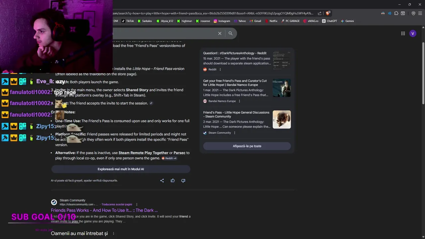425x239 pixels.
Task: Open 'Friends Pass Works - And How To Use It' result
Action: (104, 210)
